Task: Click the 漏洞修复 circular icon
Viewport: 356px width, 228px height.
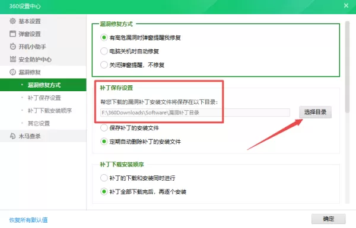Action: 12,72
